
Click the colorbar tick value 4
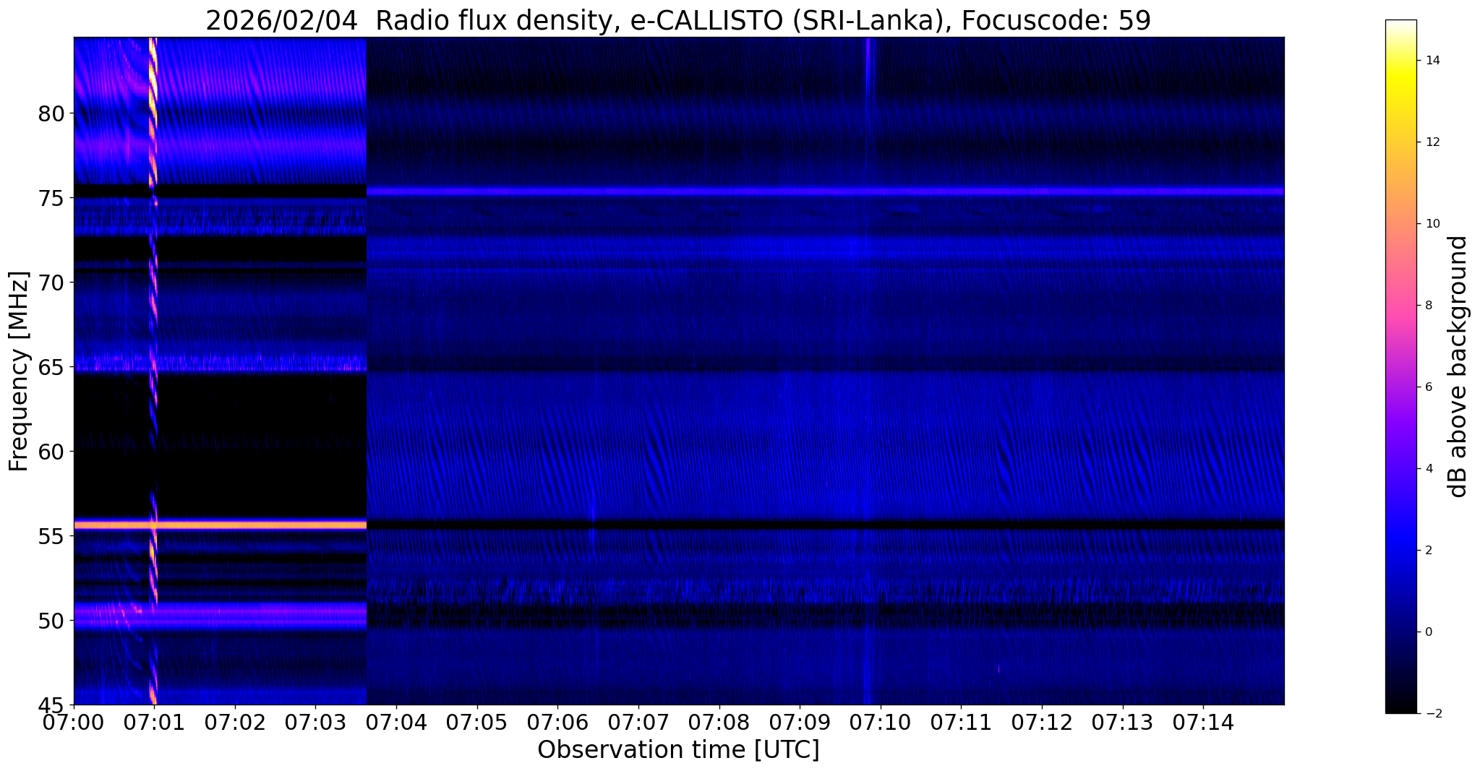click(1428, 469)
